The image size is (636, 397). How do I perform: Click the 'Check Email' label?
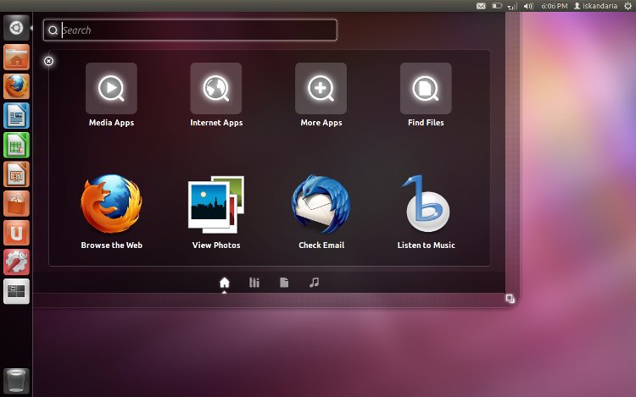pyautogui.click(x=321, y=245)
